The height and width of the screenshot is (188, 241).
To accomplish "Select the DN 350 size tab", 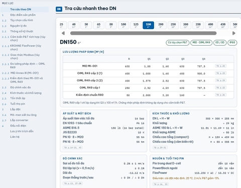I will (x=198, y=25).
